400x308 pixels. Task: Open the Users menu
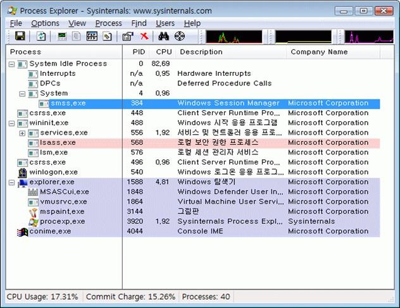(165, 23)
